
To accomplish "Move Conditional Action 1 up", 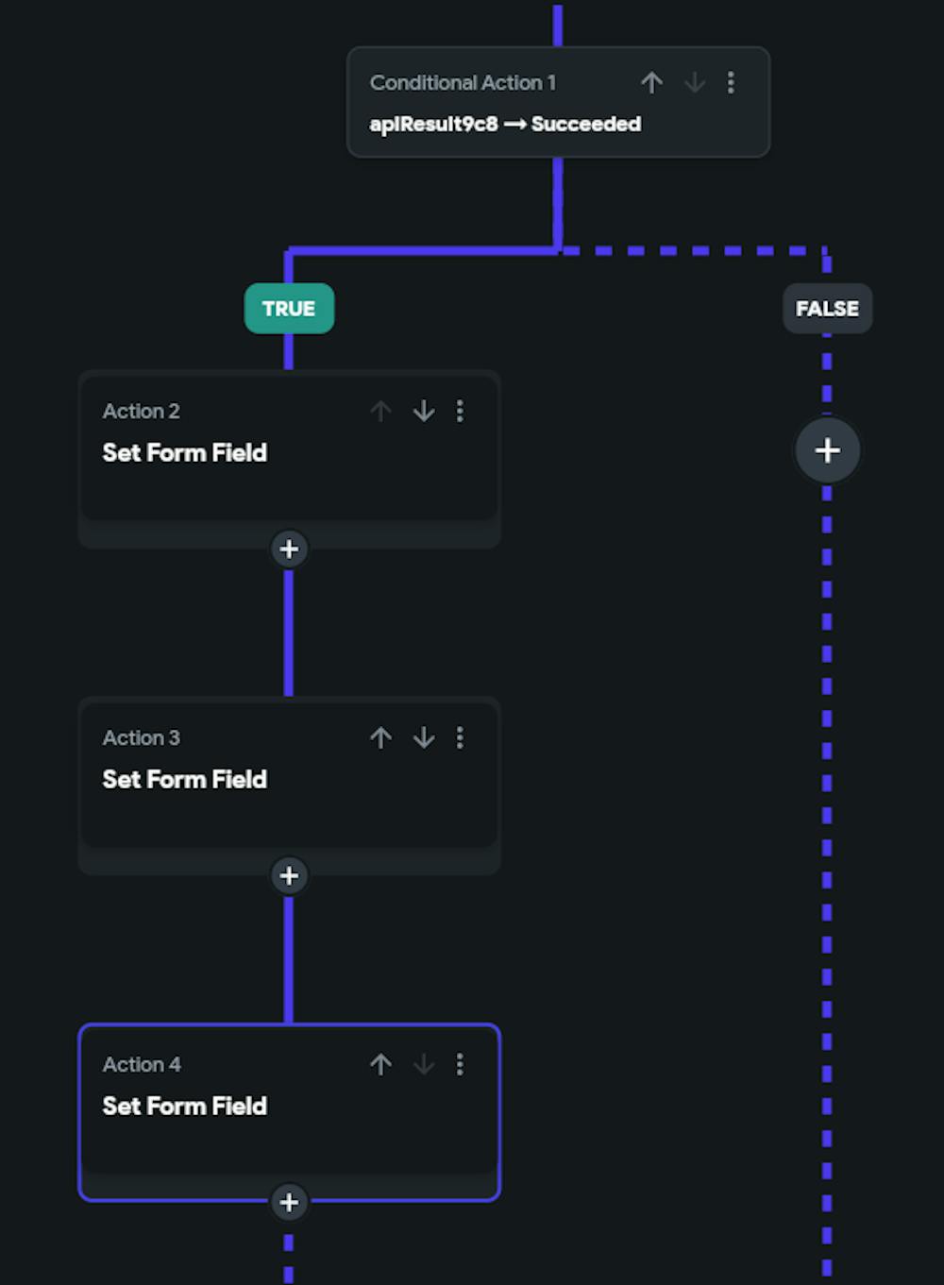I will (x=651, y=83).
